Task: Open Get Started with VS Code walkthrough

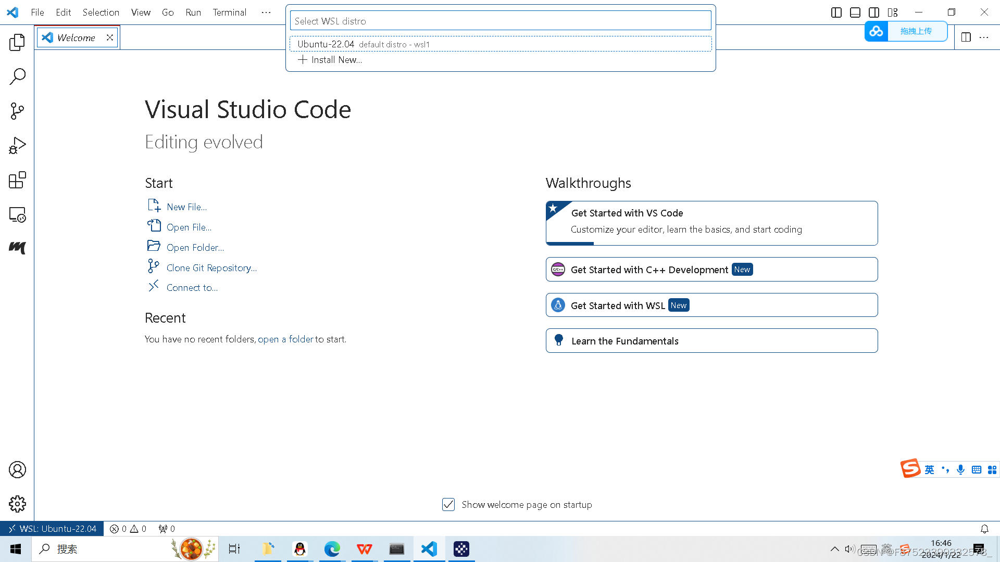Action: click(x=711, y=223)
